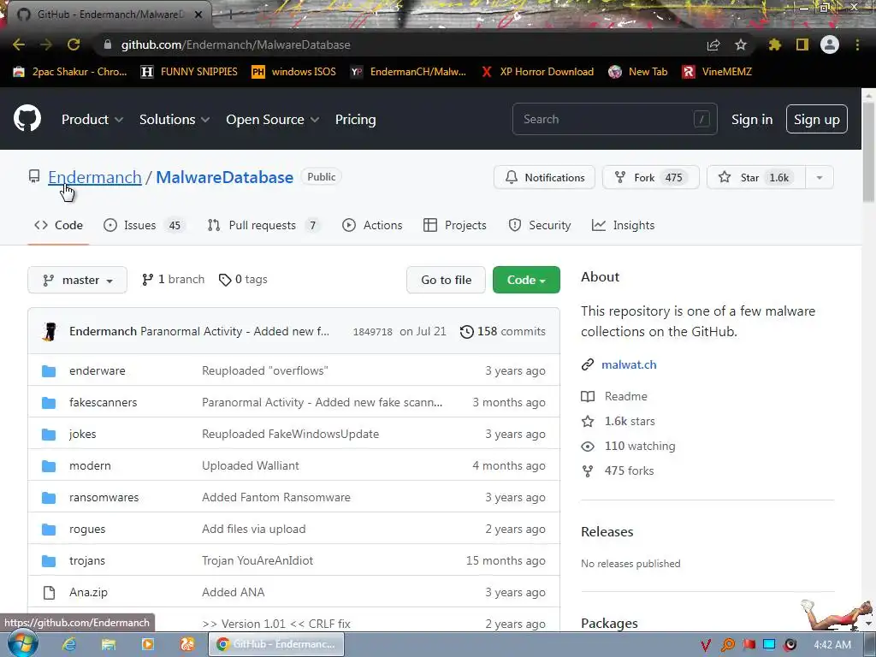Toggle the browser side panel icon
Viewport: 876px width, 657px height.
802,44
